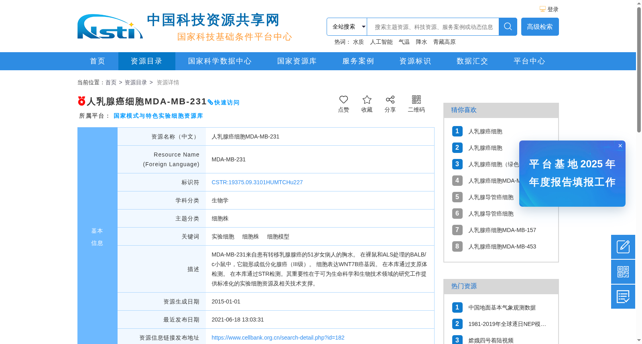Expand the 全站搜索 search scope dropdown

pos(347,26)
